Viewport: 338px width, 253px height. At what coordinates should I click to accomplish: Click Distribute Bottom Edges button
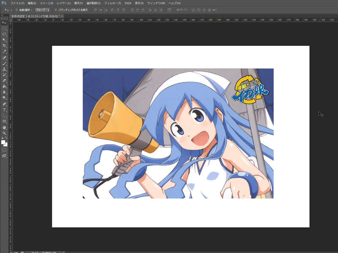tap(143, 10)
